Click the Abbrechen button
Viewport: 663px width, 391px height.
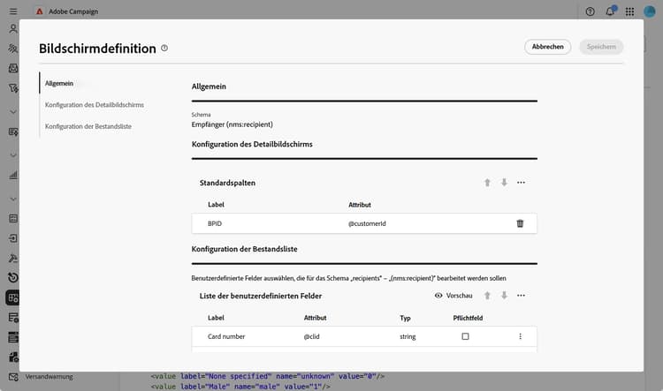[x=547, y=47]
